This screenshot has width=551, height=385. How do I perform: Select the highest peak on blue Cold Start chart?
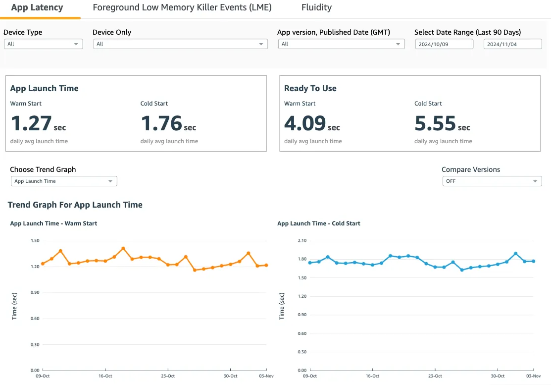pos(515,253)
